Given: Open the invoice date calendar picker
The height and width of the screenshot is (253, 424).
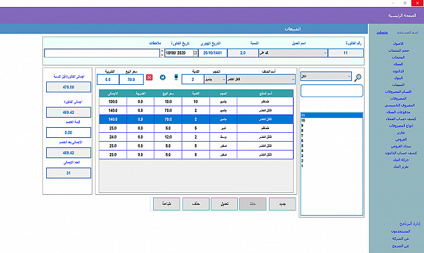Looking at the screenshot, I should [196, 53].
